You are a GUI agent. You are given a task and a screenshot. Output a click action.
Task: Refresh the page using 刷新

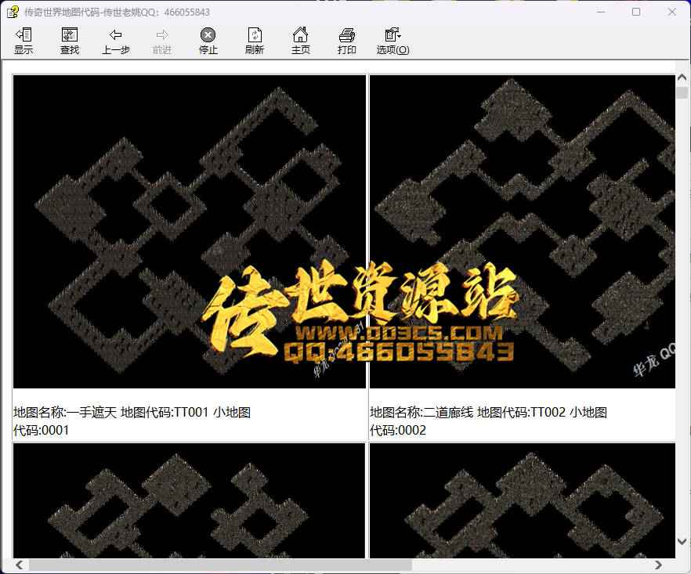255,41
